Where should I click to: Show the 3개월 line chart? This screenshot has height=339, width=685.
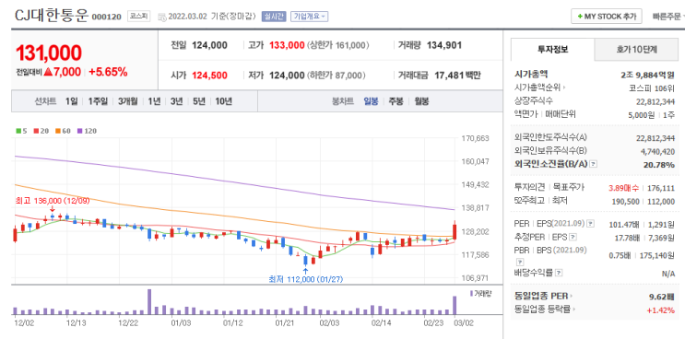(127, 101)
